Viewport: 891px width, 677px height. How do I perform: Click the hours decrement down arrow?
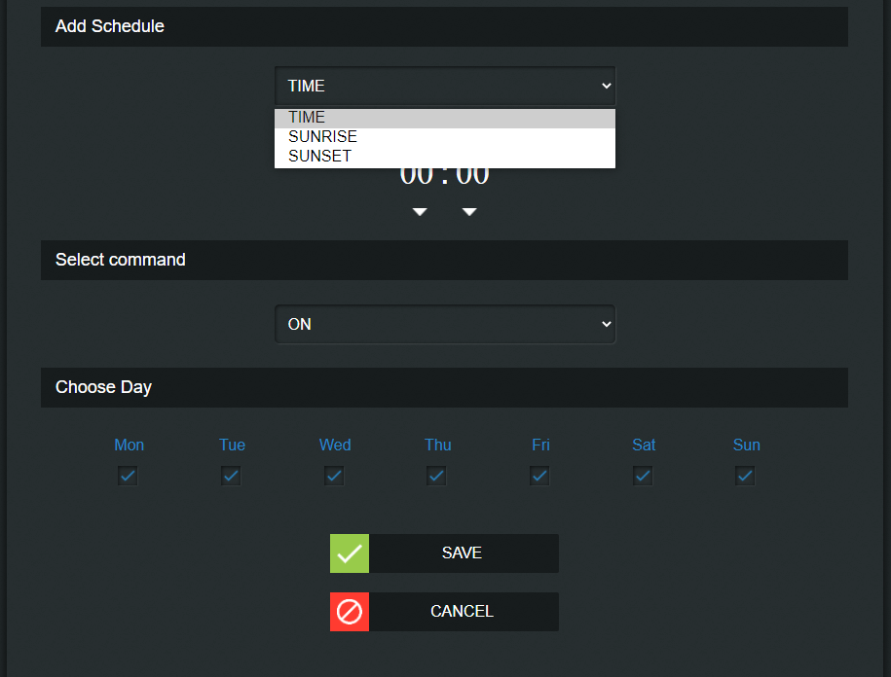pyautogui.click(x=420, y=212)
